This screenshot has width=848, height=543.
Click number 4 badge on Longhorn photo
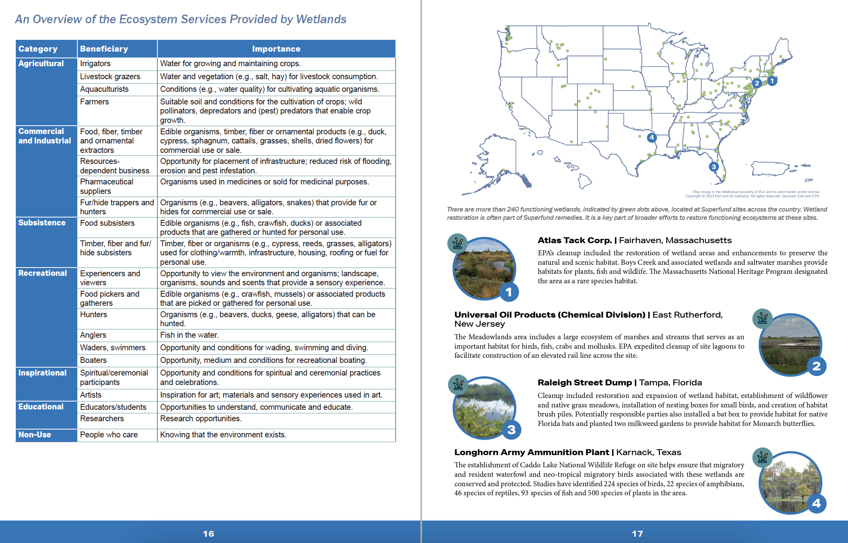tap(816, 503)
